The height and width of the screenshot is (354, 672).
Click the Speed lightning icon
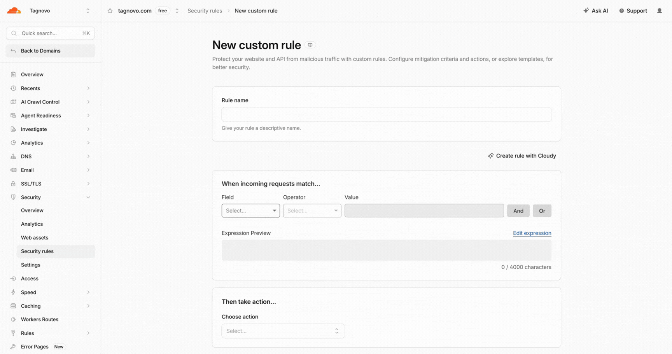click(x=13, y=292)
